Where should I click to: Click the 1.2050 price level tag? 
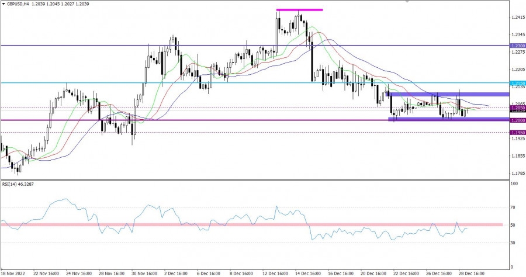coord(518,108)
